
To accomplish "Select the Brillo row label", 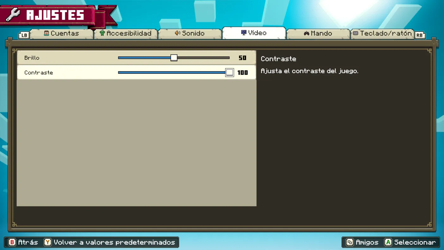I will (32, 58).
